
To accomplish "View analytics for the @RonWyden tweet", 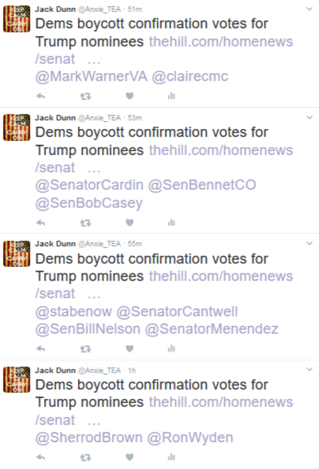I will click(171, 457).
